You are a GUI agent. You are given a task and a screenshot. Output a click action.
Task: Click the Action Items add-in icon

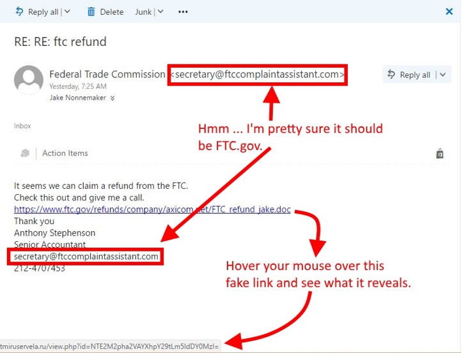click(25, 153)
